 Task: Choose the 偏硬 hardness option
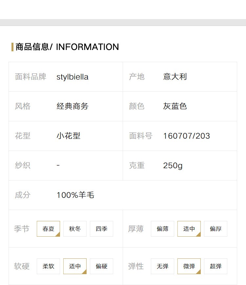[101, 266]
